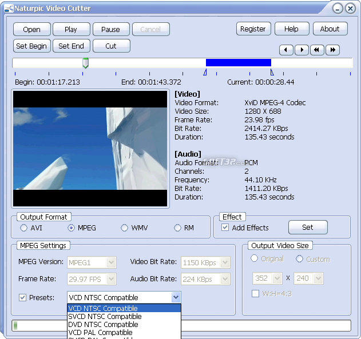
Task: Choose VCD PAL Compatible preset
Action: point(124,332)
